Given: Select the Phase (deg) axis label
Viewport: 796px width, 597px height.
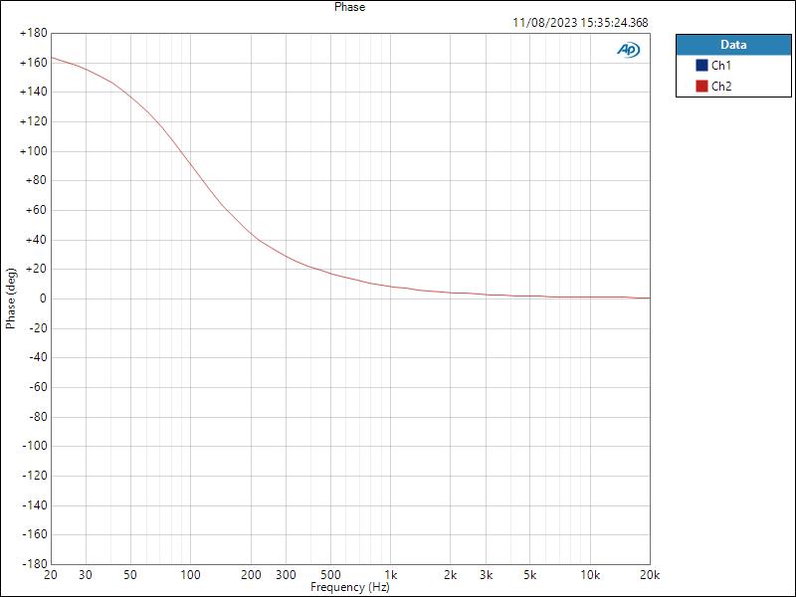Looking at the screenshot, I should [x=9, y=298].
